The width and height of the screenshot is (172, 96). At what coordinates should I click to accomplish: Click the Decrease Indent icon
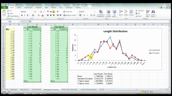click(x=58, y=15)
